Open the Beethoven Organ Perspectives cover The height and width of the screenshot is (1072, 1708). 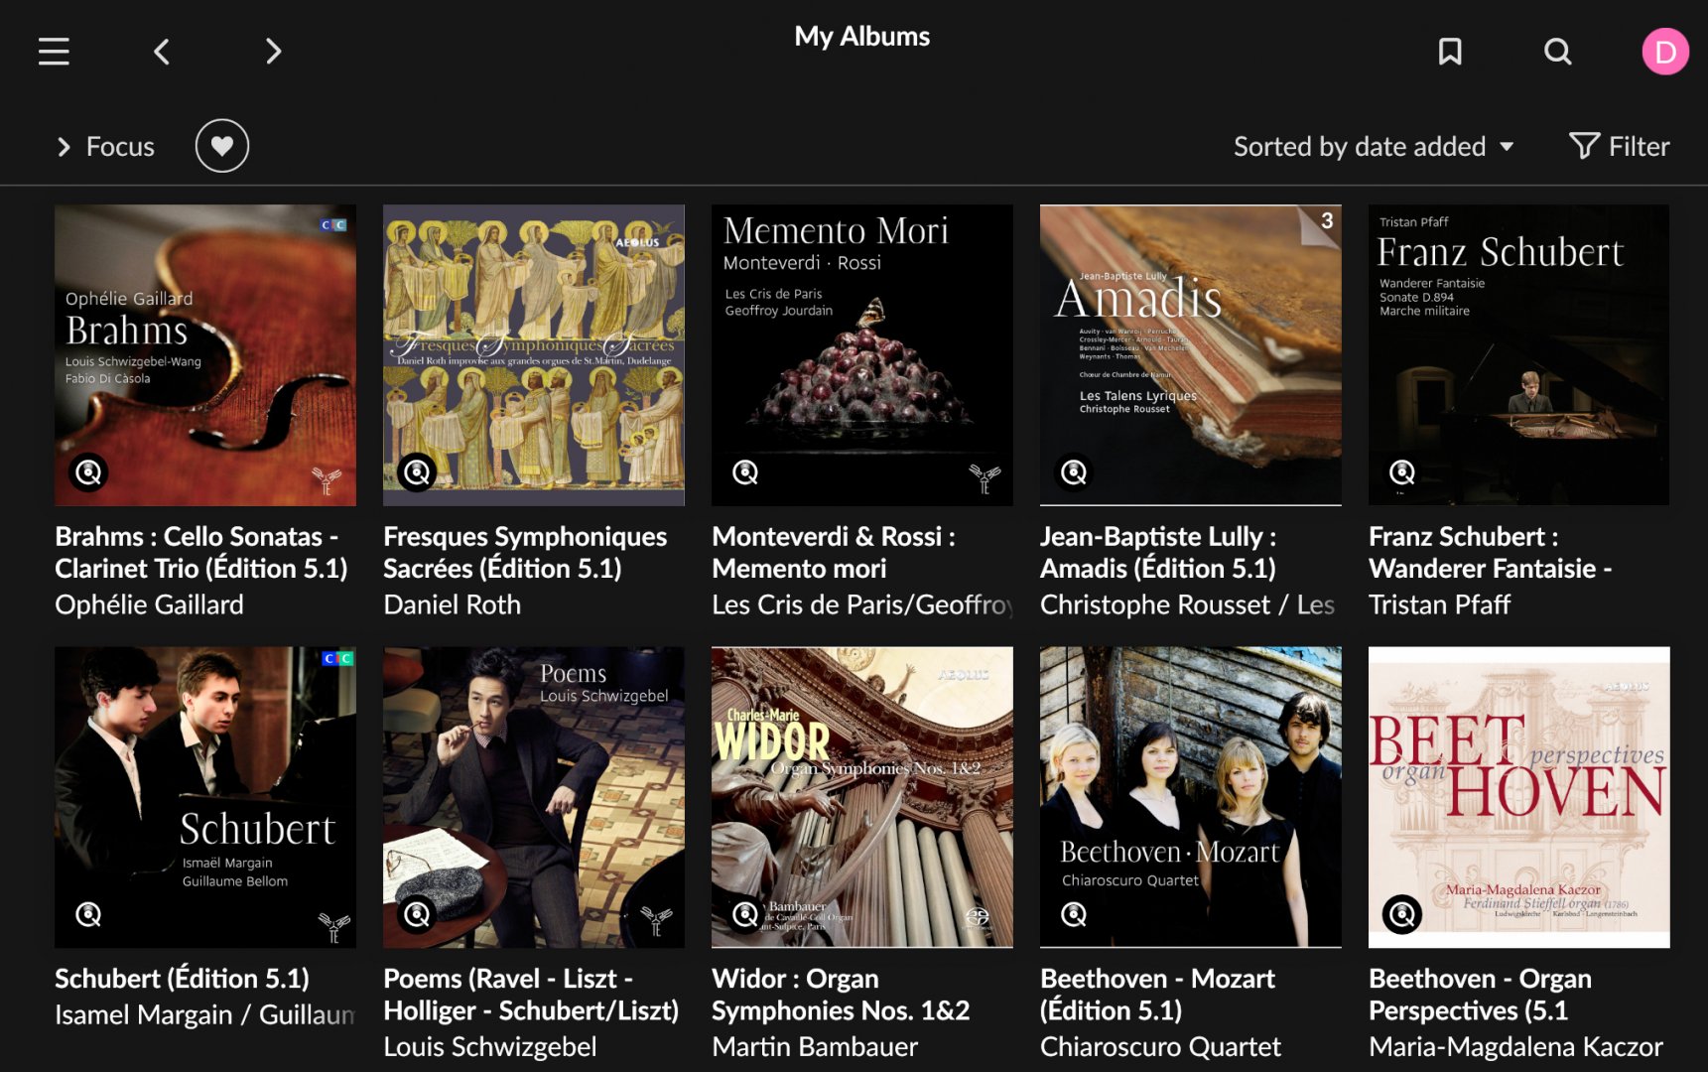(1519, 797)
